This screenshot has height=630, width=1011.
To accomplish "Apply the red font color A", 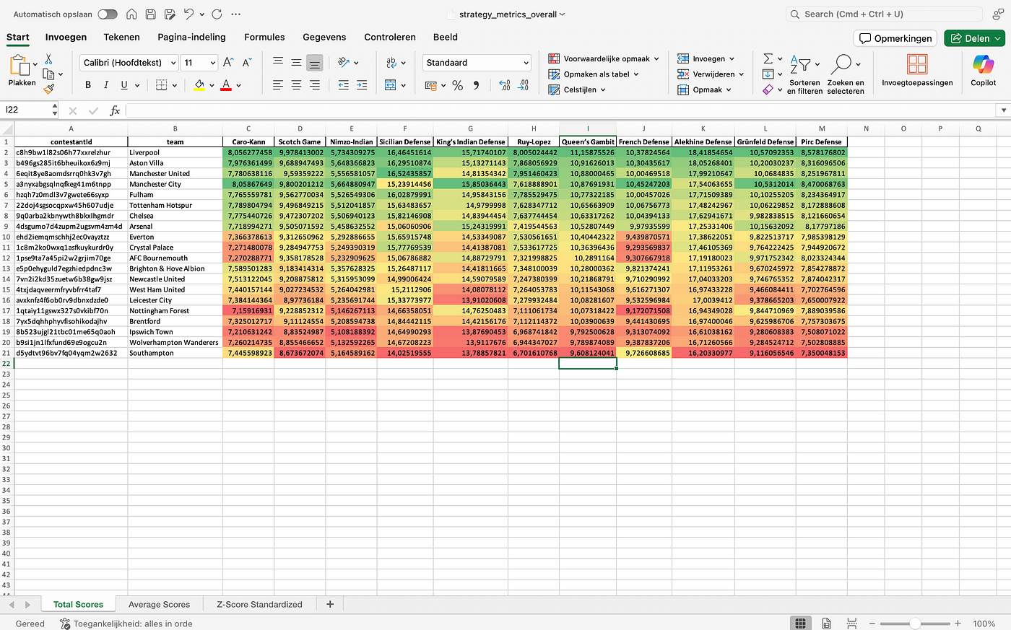I will point(226,85).
